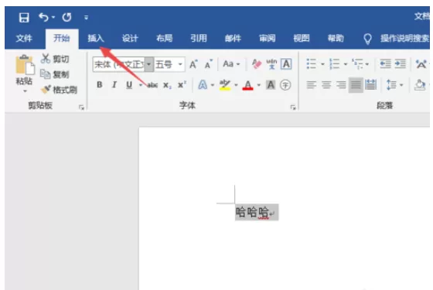Viewport: 433px width, 290px height.
Task: Go to the 布局 ribbon tab
Action: 164,38
